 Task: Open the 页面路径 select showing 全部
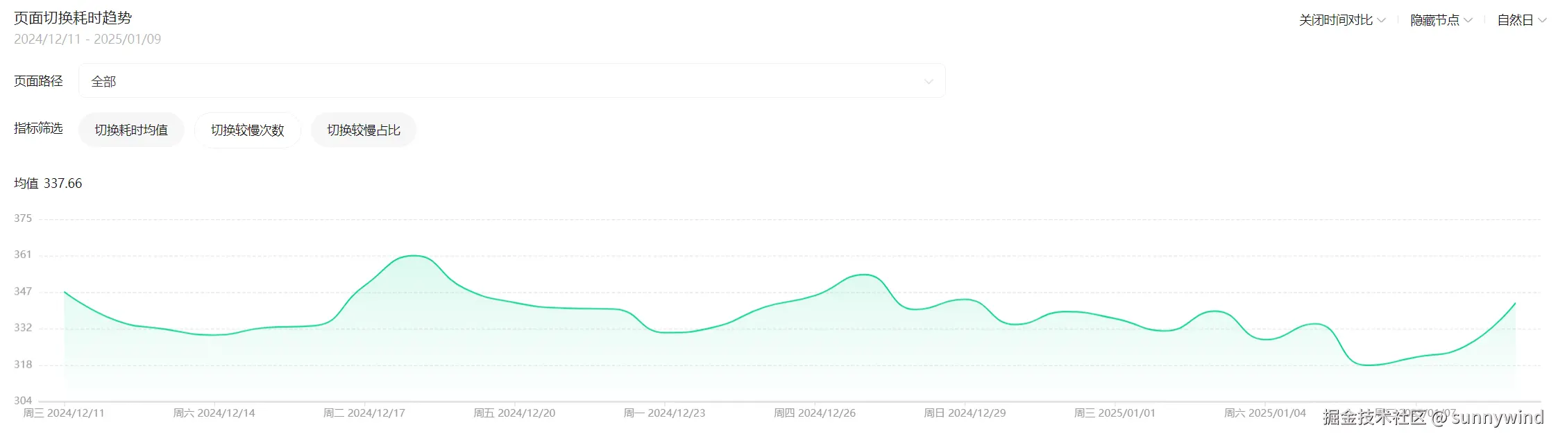[x=511, y=81]
